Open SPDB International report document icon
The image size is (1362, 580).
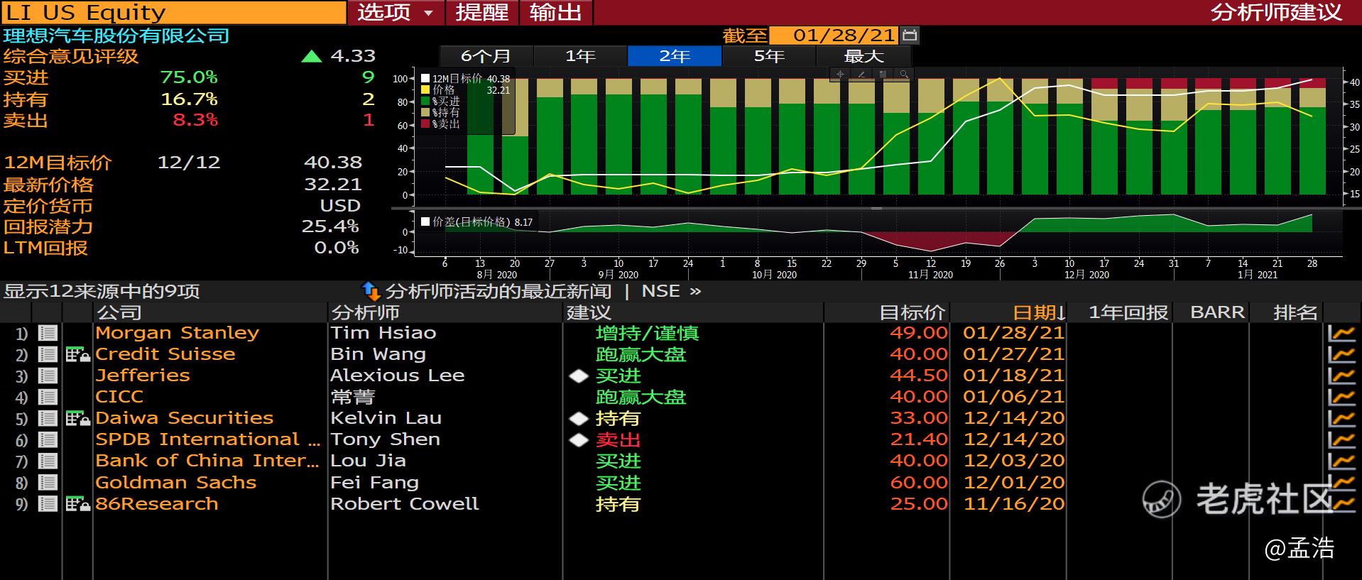click(x=48, y=439)
